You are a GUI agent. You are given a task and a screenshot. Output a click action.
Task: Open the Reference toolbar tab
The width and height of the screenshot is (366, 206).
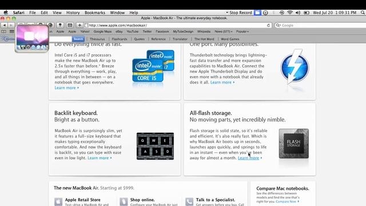pos(158,39)
